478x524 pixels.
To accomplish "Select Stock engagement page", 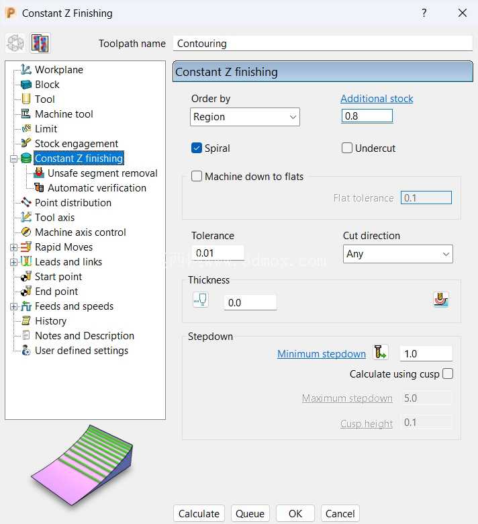I will (x=77, y=143).
